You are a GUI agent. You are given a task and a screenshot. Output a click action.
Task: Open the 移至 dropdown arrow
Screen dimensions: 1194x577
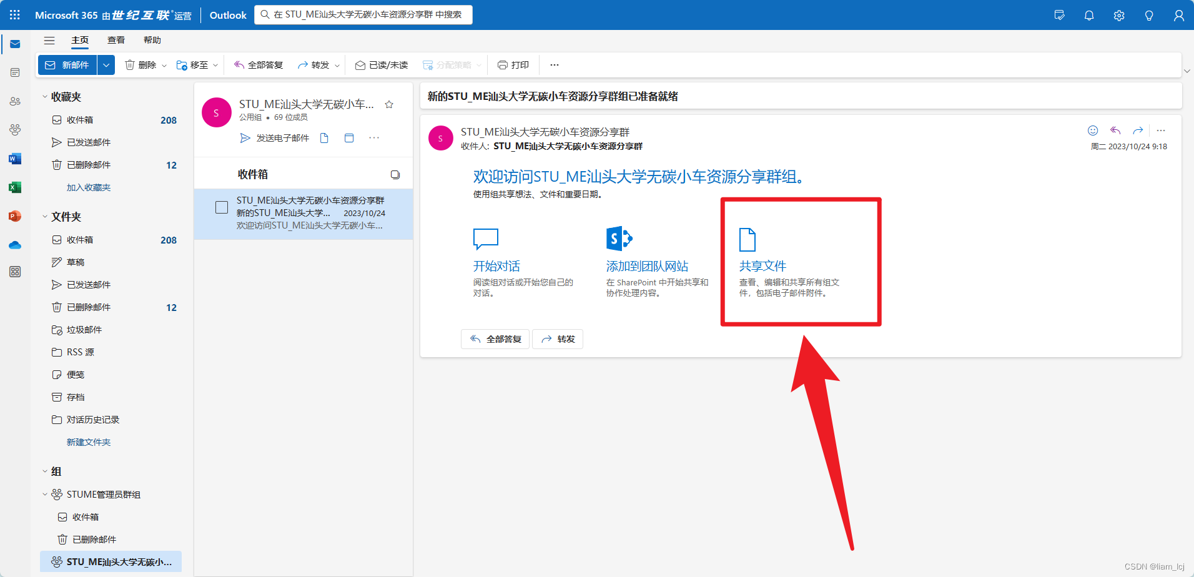tap(215, 65)
